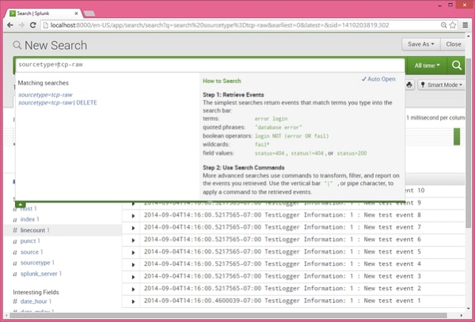Expand the row for test event 5
Image resolution: width=475 pixels, height=322 pixels.
pos(133,252)
